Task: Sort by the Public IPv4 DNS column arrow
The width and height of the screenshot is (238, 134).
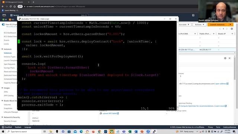Action: point(195,34)
